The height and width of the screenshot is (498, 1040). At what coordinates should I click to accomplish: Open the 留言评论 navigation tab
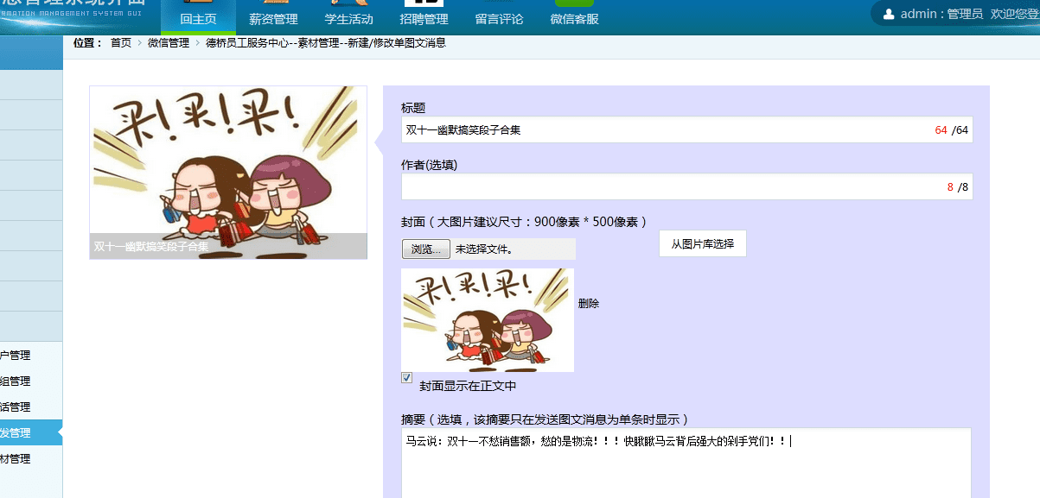pyautogui.click(x=499, y=17)
